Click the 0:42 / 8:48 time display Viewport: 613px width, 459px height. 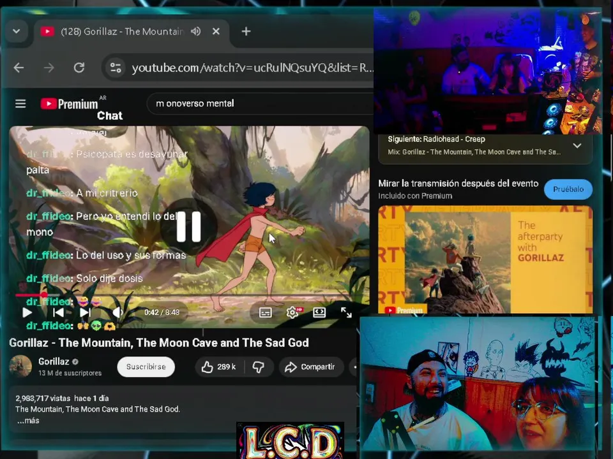[162, 312]
